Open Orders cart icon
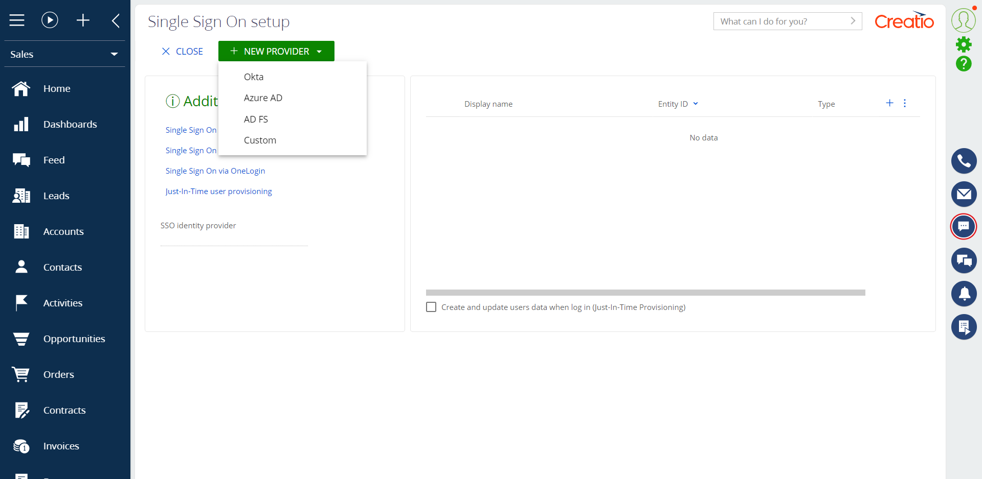Image resolution: width=982 pixels, height=479 pixels. click(21, 374)
